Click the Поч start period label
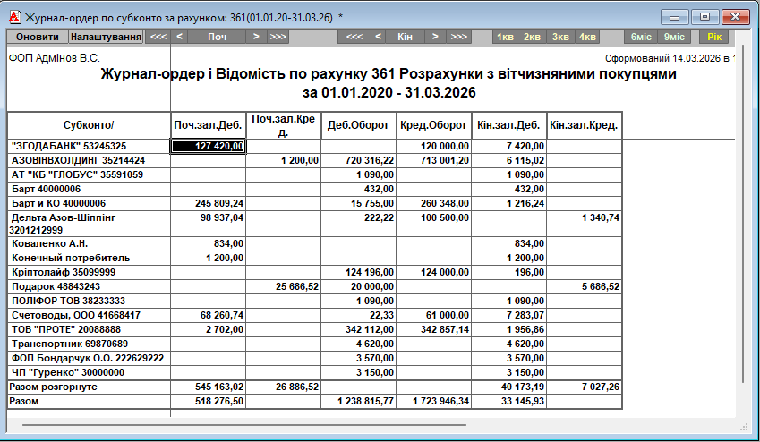760x442 pixels. click(218, 37)
